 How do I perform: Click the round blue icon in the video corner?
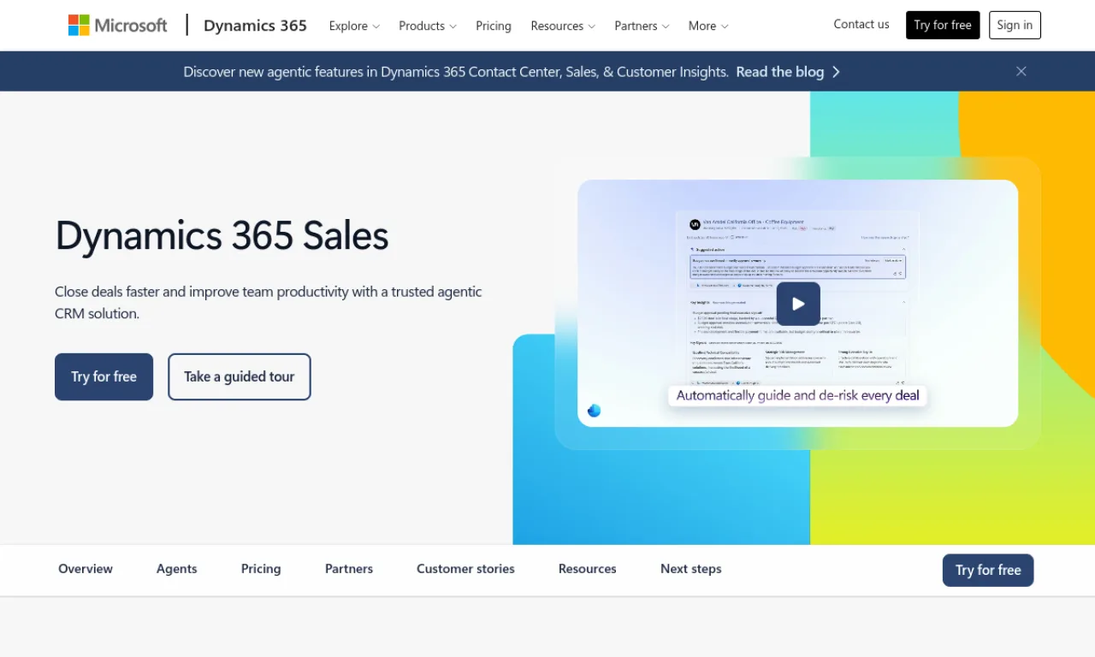coord(594,411)
